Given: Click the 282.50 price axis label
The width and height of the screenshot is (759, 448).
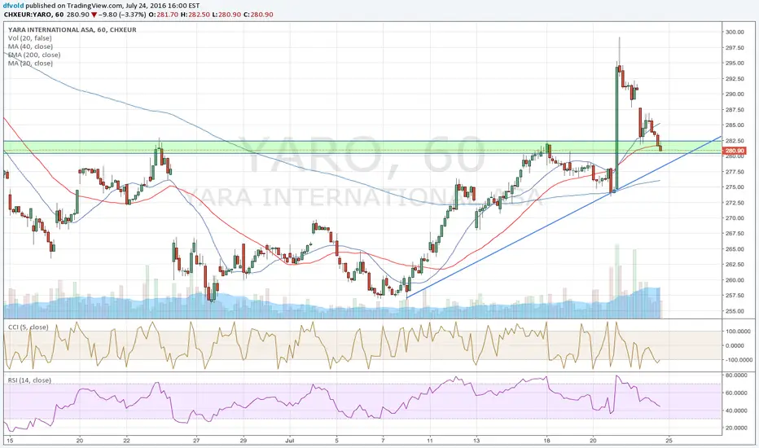Looking at the screenshot, I should click(x=735, y=140).
